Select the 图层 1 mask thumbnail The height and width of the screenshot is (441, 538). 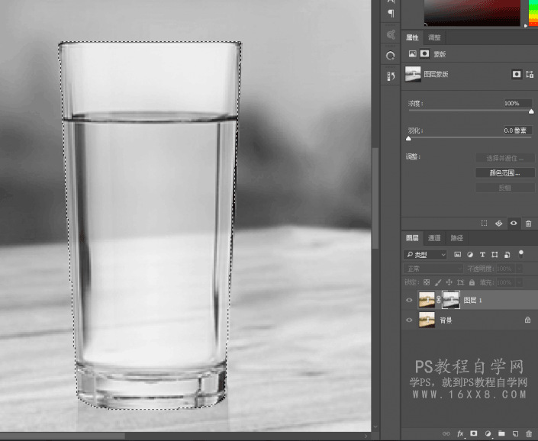[x=451, y=300]
